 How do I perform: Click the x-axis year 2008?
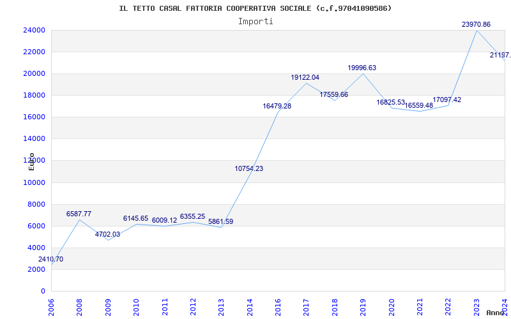click(x=79, y=307)
